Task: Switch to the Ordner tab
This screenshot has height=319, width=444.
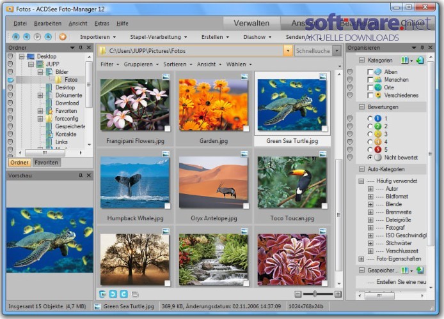Action: click(19, 163)
